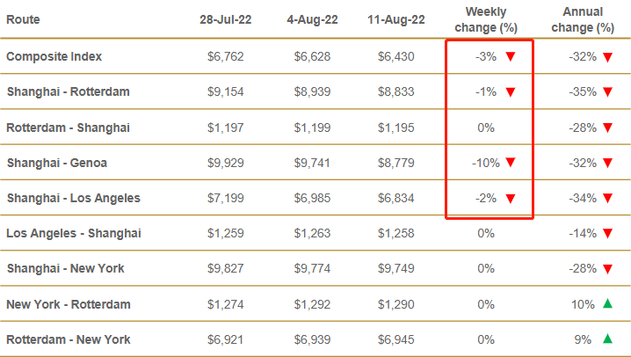The width and height of the screenshot is (631, 357).
Task: Click green up arrow beside 9% annual change
Action: [606, 339]
